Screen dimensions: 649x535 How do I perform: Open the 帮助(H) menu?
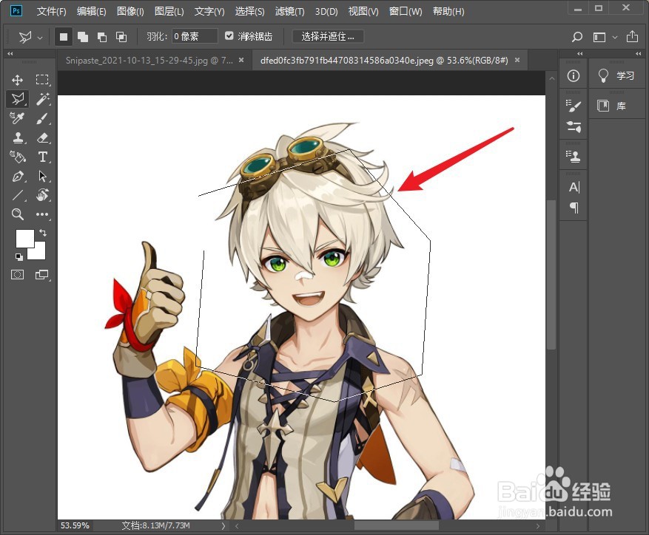448,12
